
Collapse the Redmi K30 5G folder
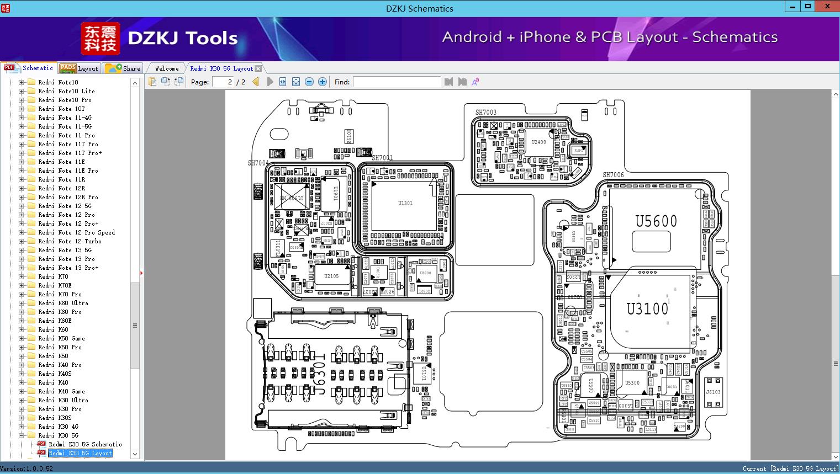(x=21, y=435)
